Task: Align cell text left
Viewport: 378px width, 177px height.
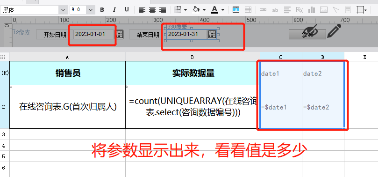Action: 142,10
